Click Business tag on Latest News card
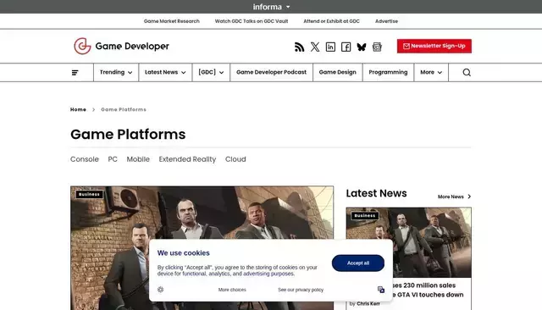The height and width of the screenshot is (310, 542). (365, 216)
